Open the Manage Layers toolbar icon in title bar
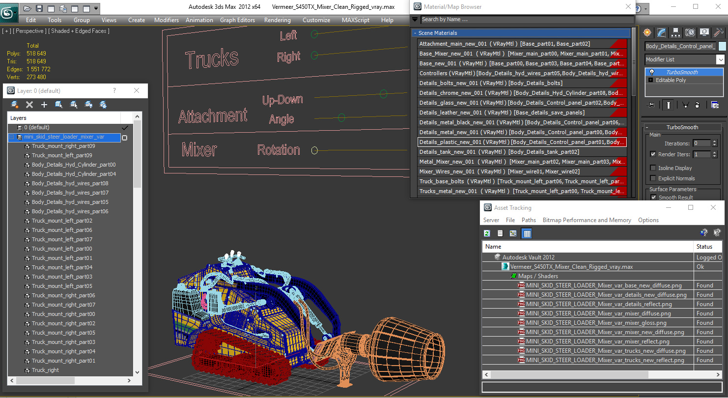The width and height of the screenshot is (728, 398). pos(63,8)
